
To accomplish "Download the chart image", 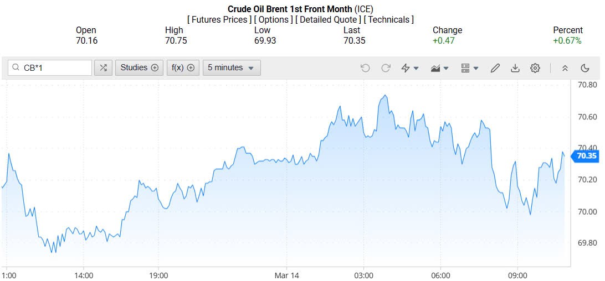I will tap(515, 68).
